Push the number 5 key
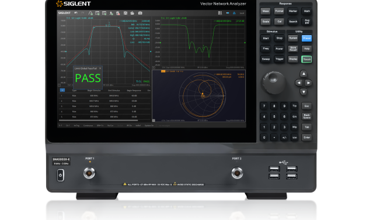The height and width of the screenshot is (220, 366). tap(274, 116)
